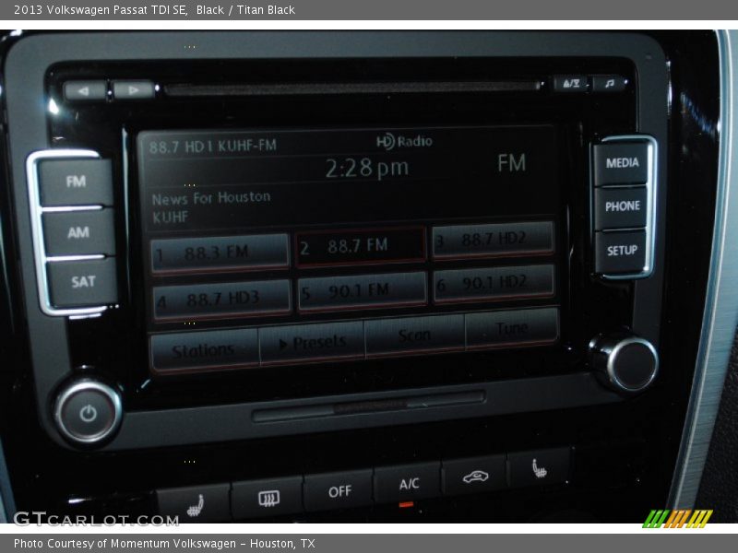Select the SAT radio band

pos(83,282)
